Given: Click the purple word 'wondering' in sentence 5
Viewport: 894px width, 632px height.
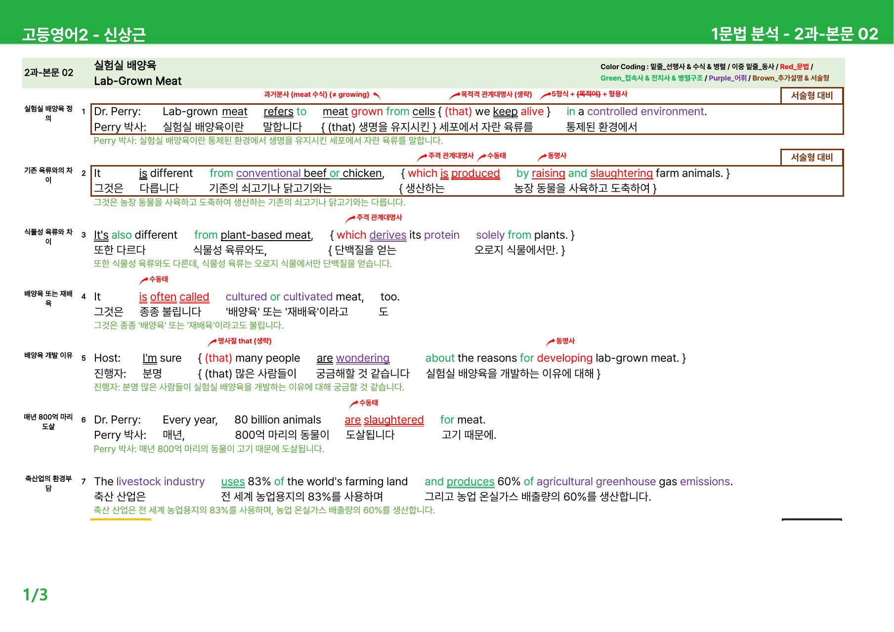Looking at the screenshot, I should tap(363, 358).
